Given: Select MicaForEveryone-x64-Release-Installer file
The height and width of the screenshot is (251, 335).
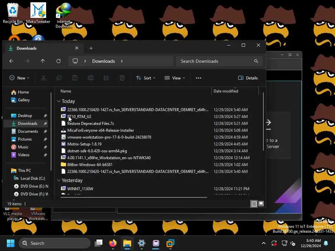Looking at the screenshot, I should pyautogui.click(x=100, y=130).
